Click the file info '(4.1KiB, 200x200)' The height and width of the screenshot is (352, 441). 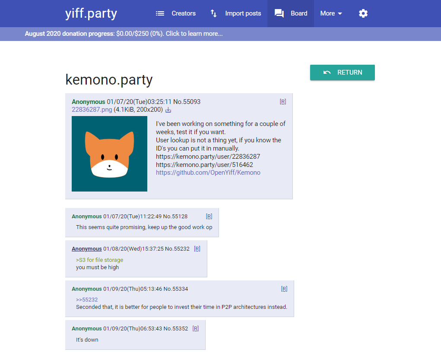138,110
